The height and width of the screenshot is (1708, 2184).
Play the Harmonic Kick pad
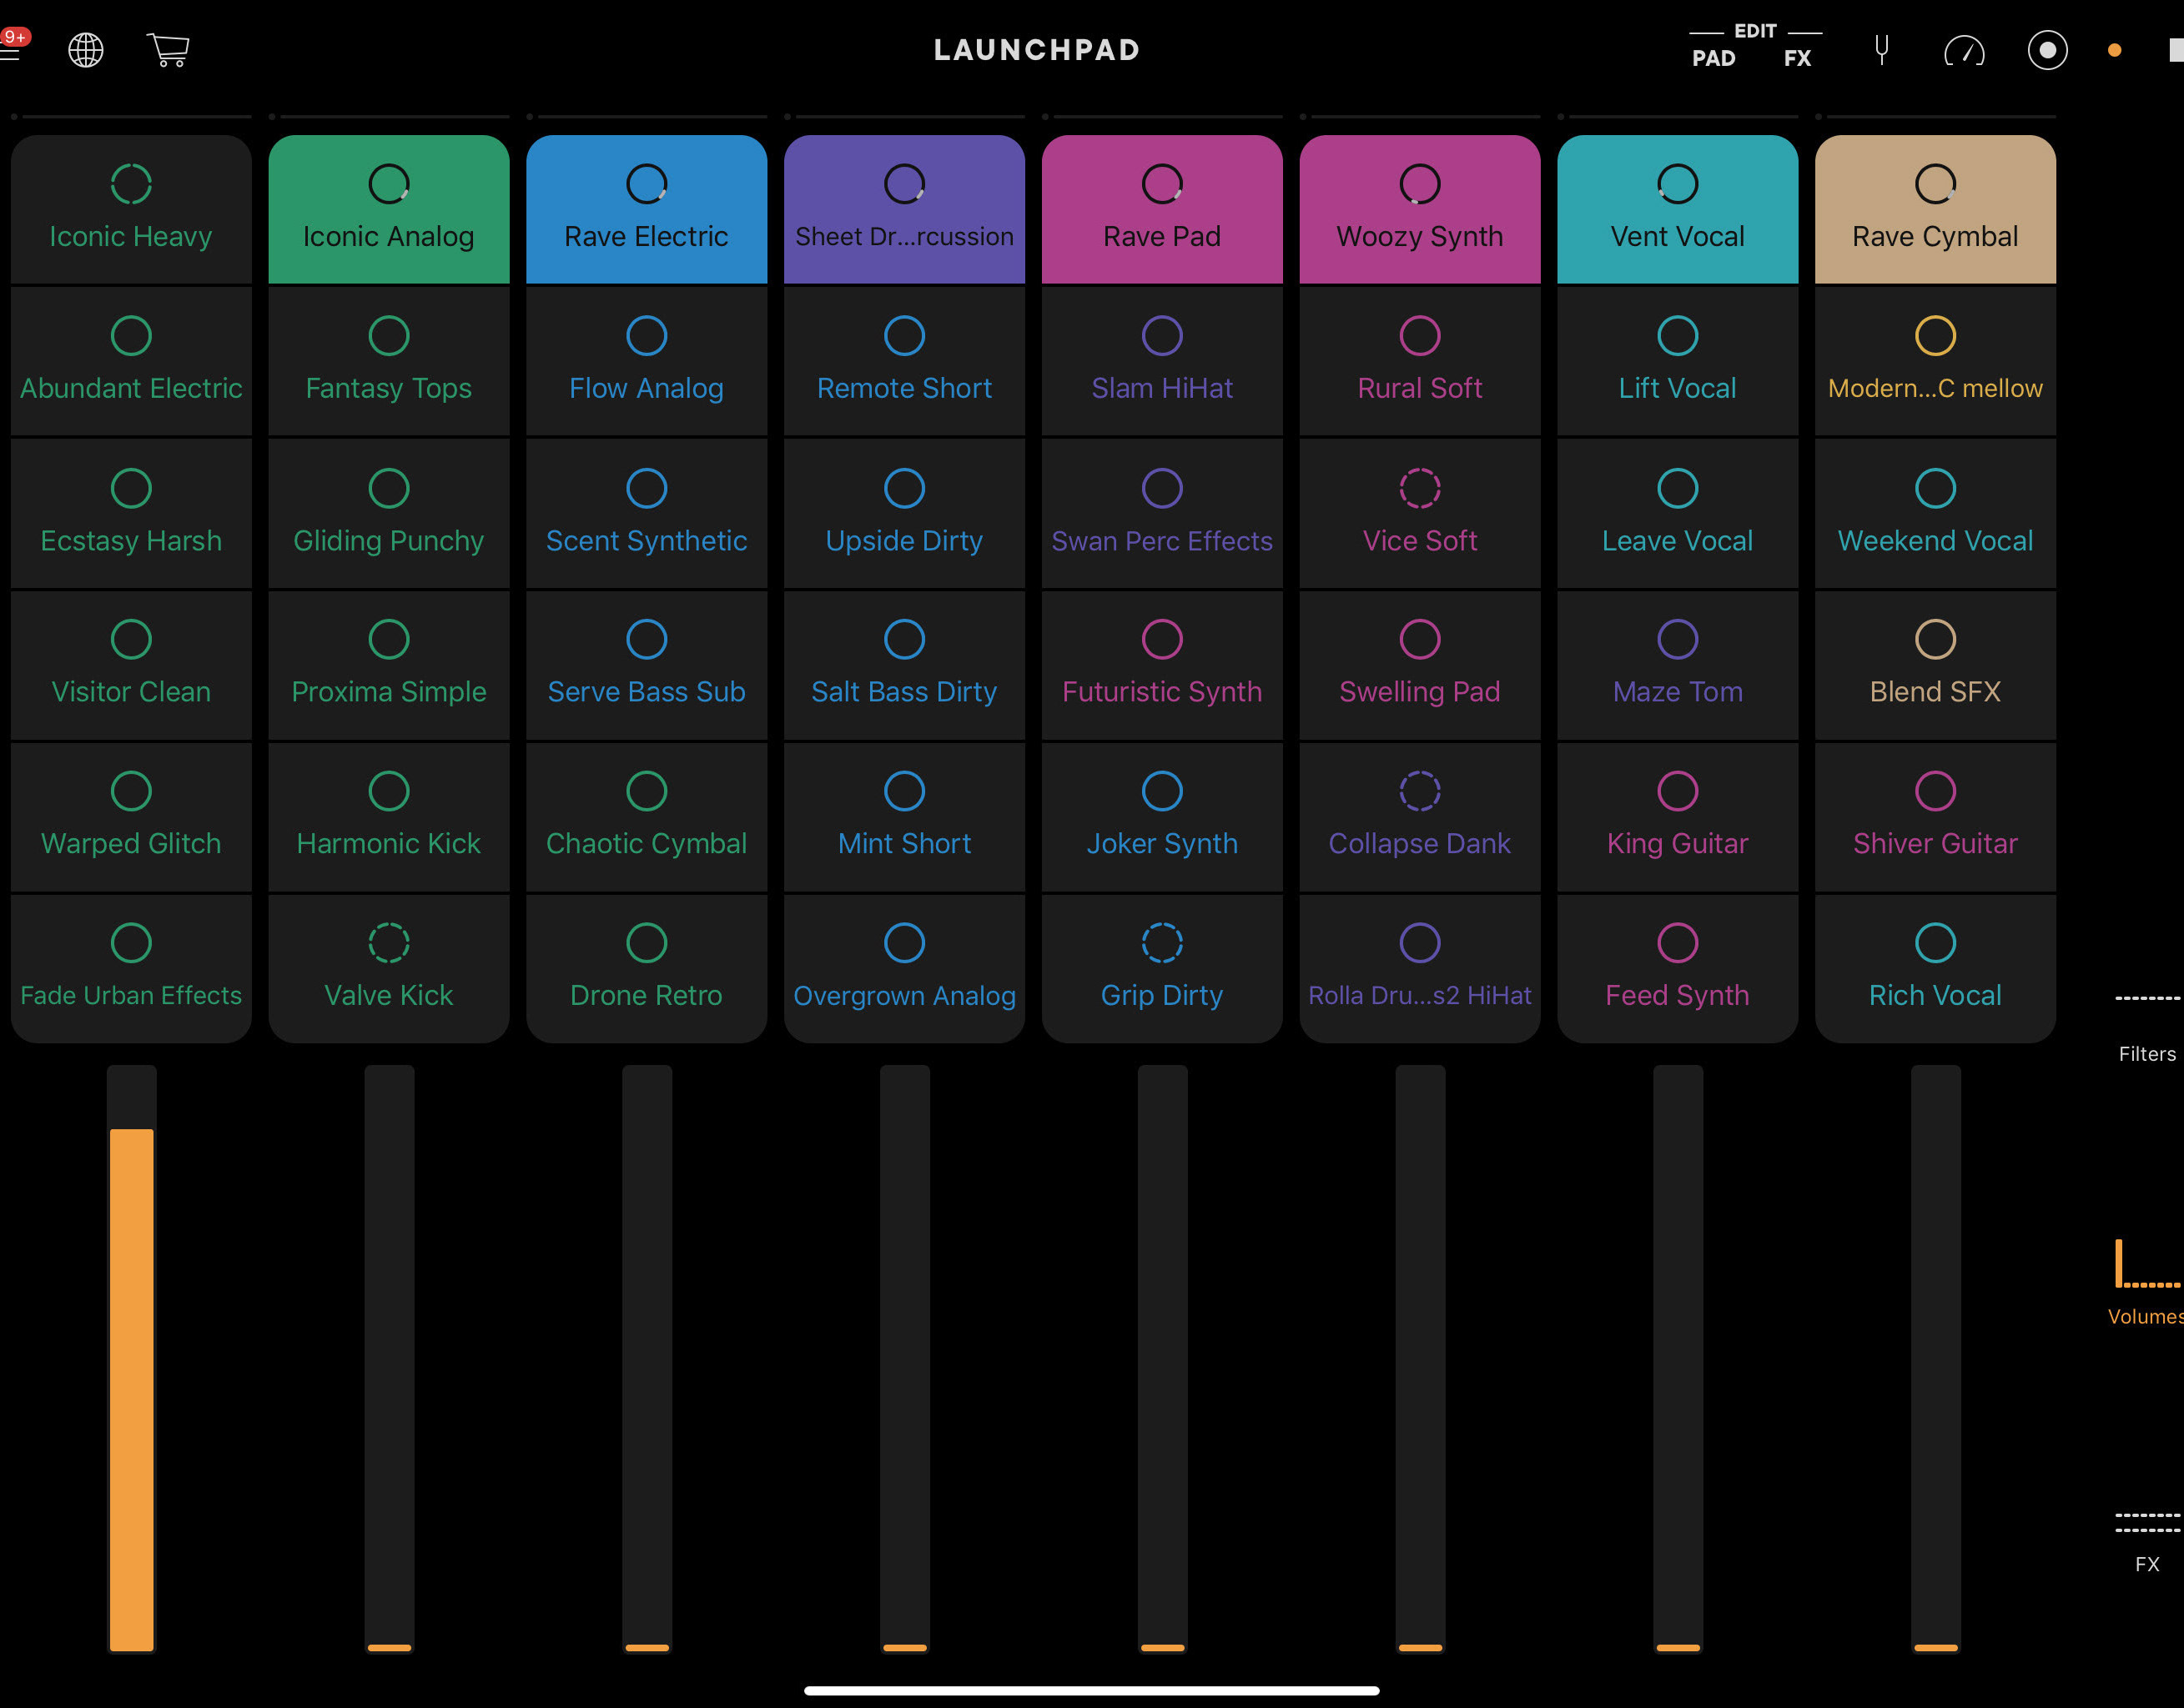pos(389,817)
